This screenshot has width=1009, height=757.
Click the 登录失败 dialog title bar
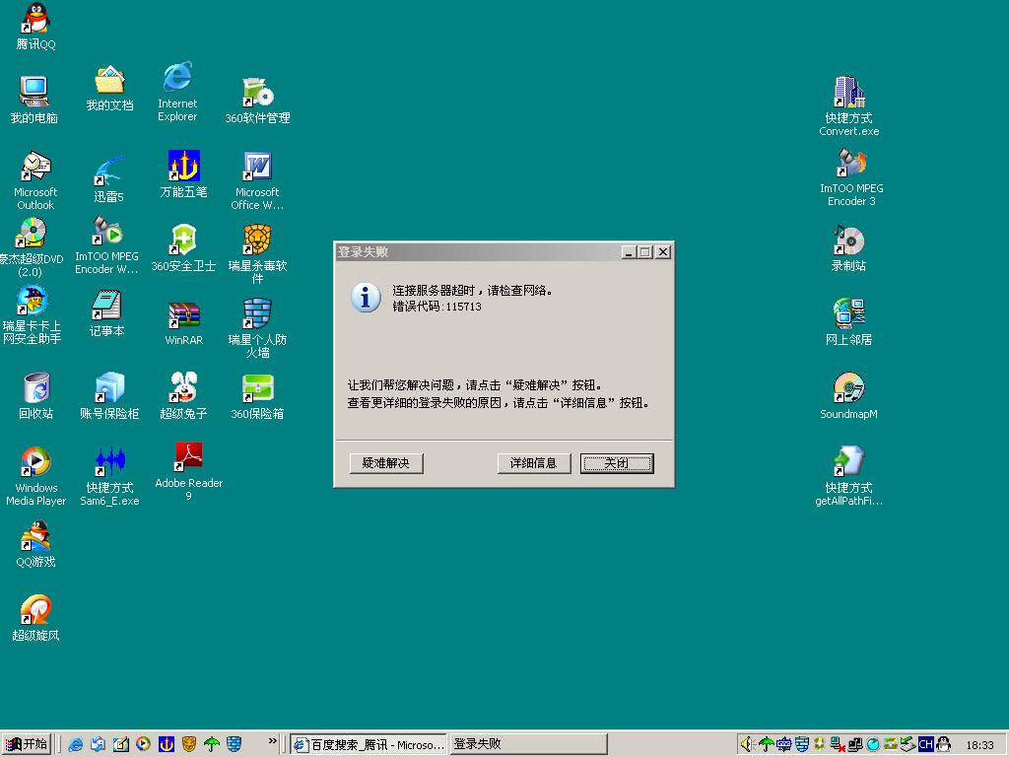click(x=478, y=252)
